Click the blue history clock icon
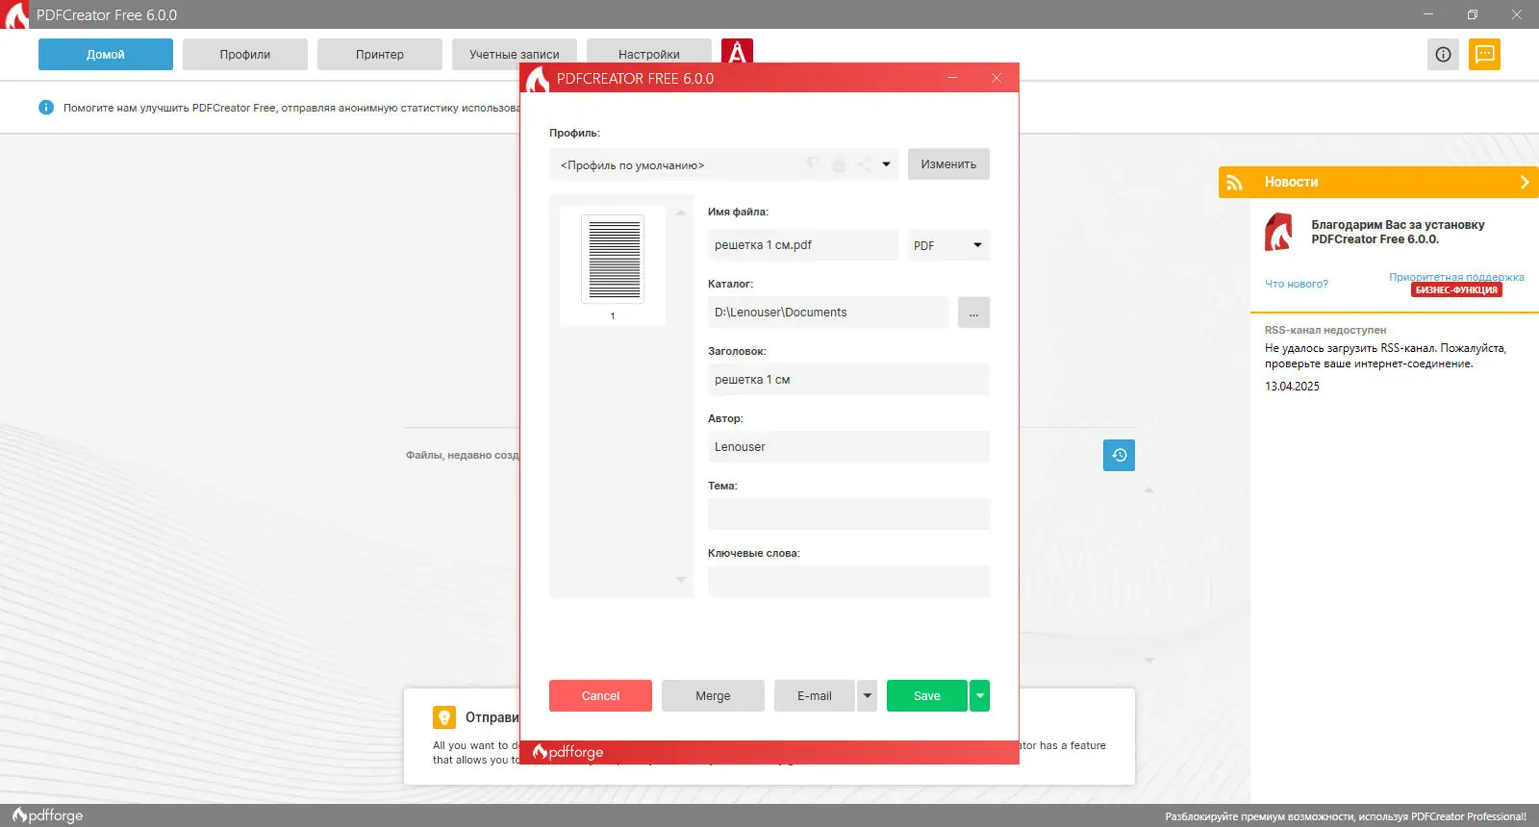This screenshot has width=1539, height=827. point(1119,455)
